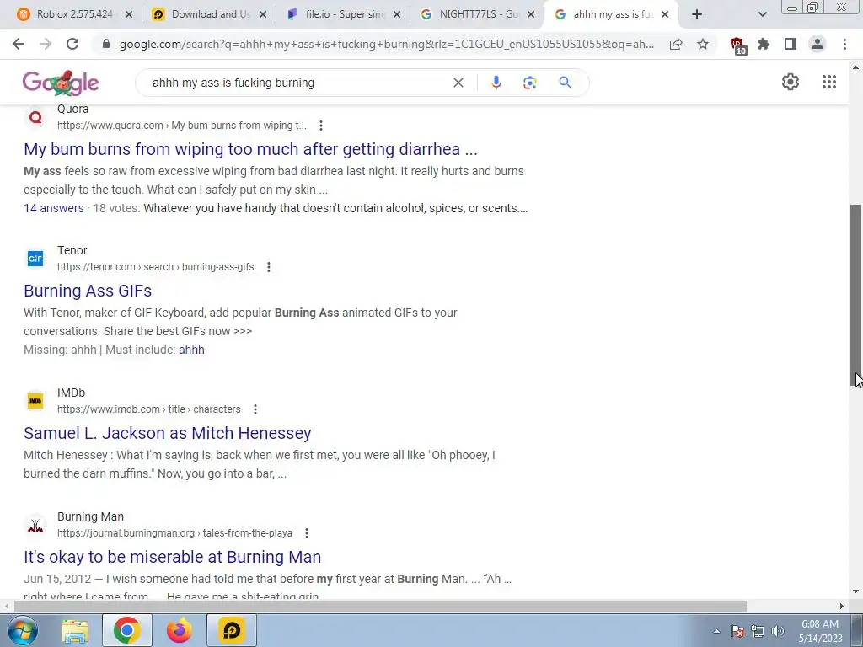Image resolution: width=863 pixels, height=647 pixels.
Task: Share this page from the address bar
Action: (676, 44)
